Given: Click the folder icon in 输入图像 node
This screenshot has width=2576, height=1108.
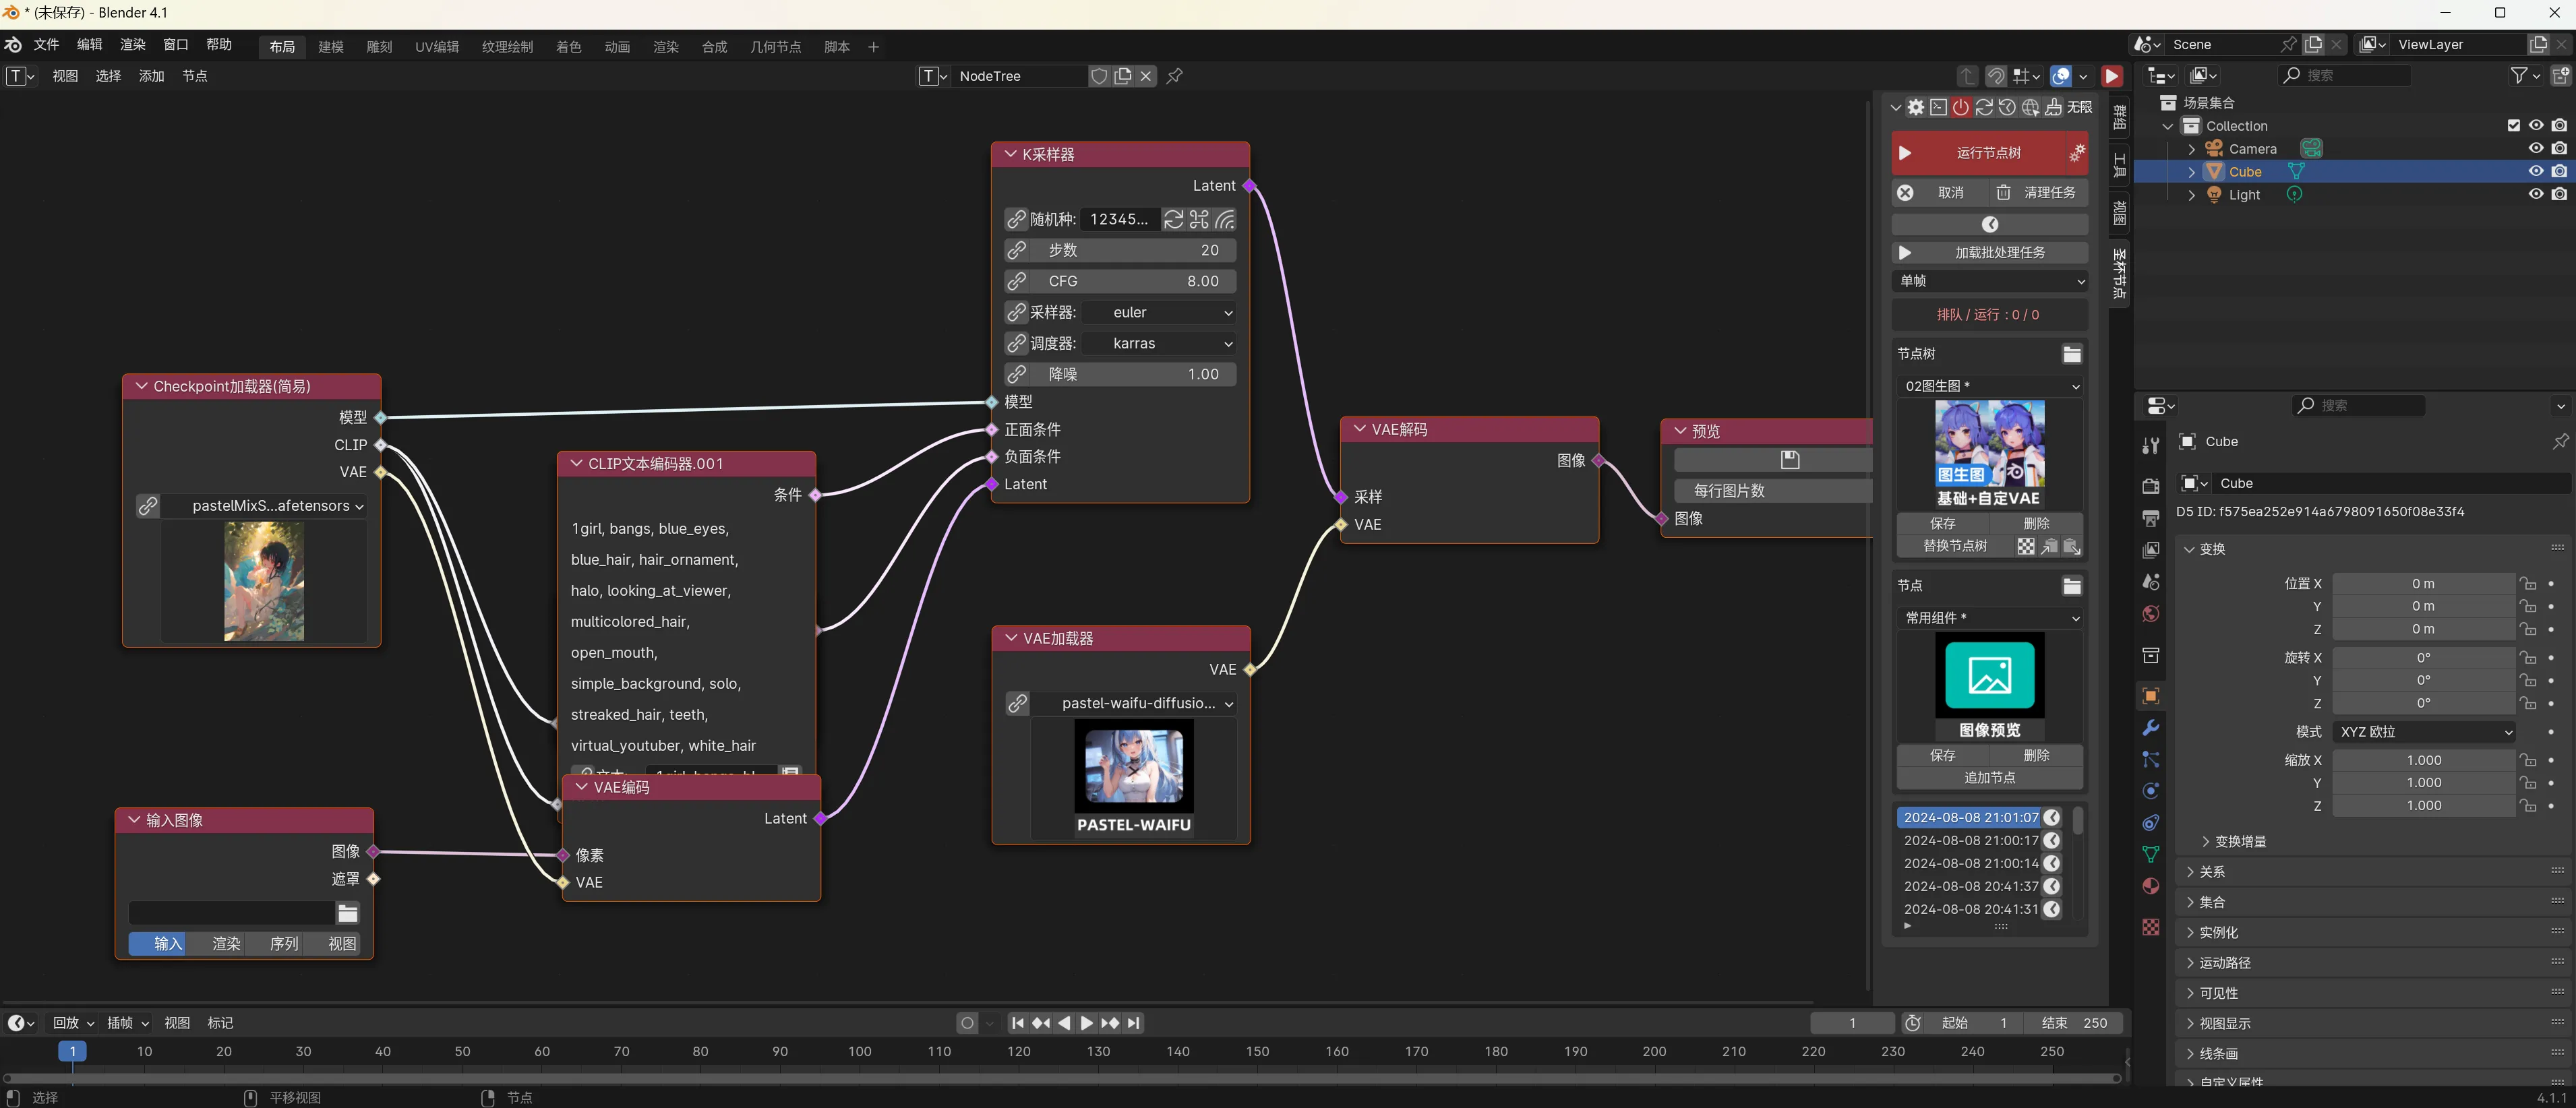Looking at the screenshot, I should (347, 913).
